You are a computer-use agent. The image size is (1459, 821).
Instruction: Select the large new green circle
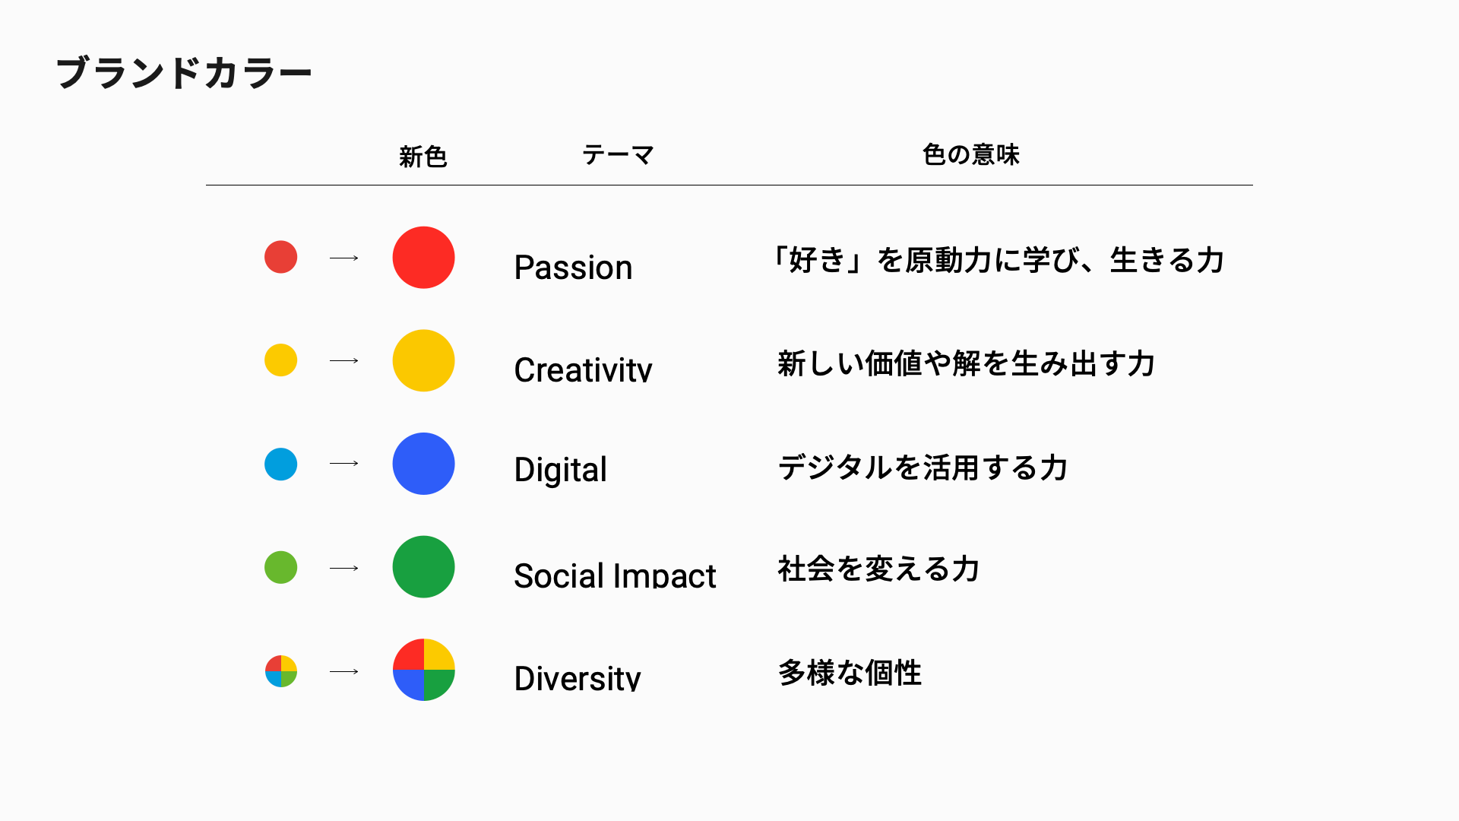pyautogui.click(x=423, y=567)
